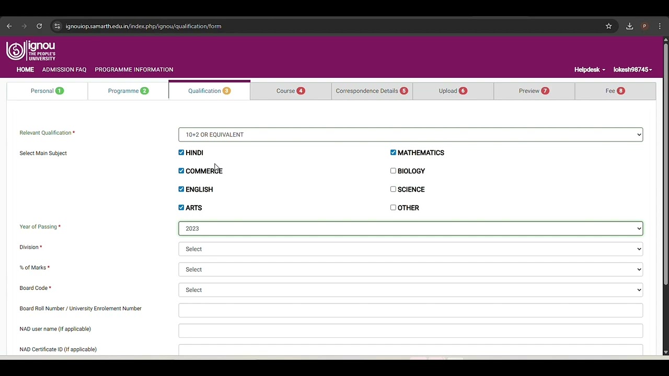Reload the page with refresh icon
The height and width of the screenshot is (376, 669).
coord(39,26)
